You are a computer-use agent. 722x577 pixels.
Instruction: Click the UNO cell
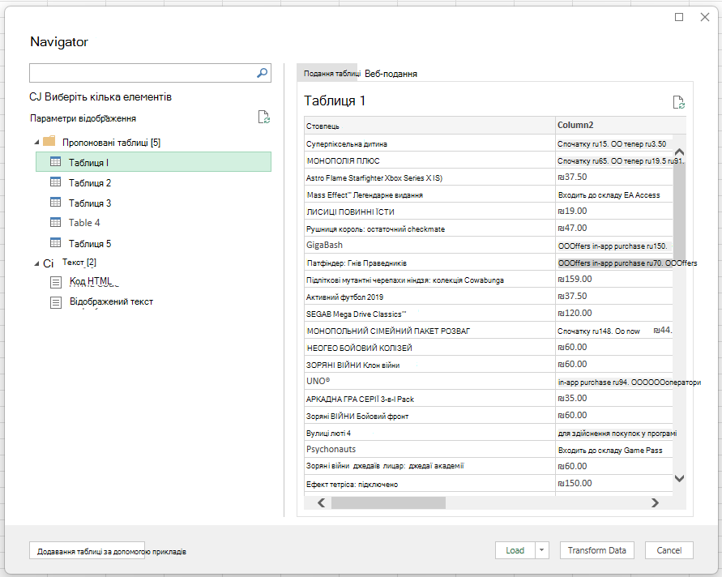pyautogui.click(x=429, y=381)
